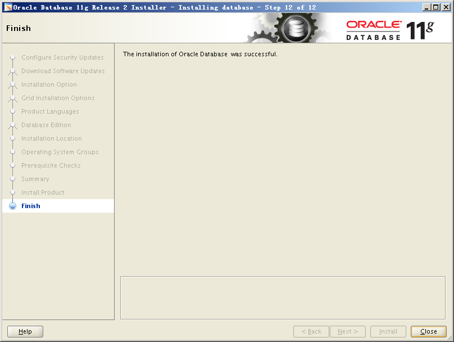Select Configure Security Updates step
The width and height of the screenshot is (454, 342).
pos(62,57)
